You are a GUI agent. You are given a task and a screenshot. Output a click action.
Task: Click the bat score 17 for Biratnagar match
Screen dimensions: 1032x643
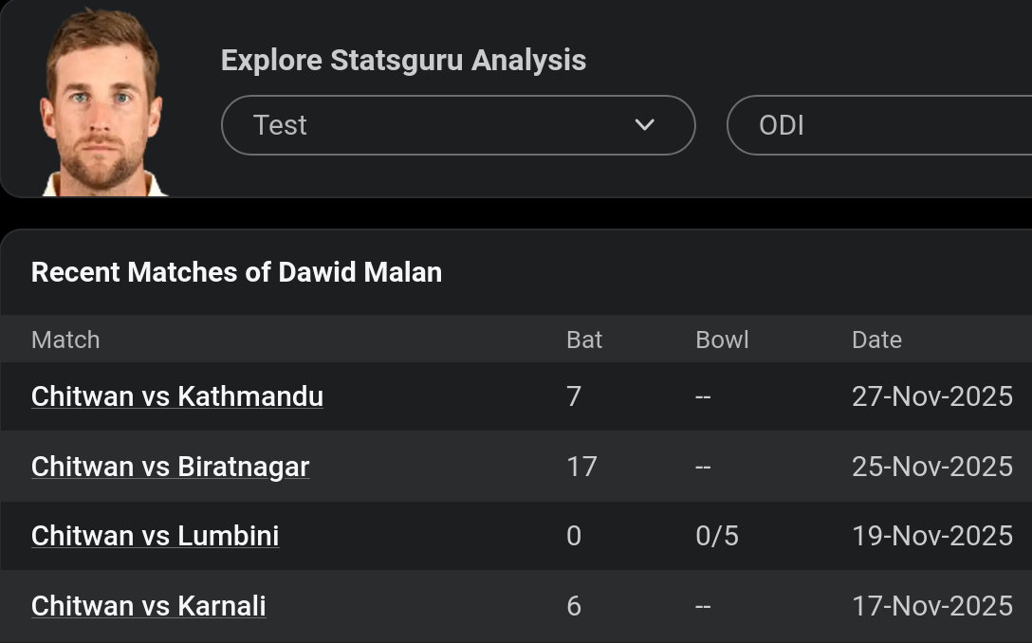pyautogui.click(x=581, y=467)
